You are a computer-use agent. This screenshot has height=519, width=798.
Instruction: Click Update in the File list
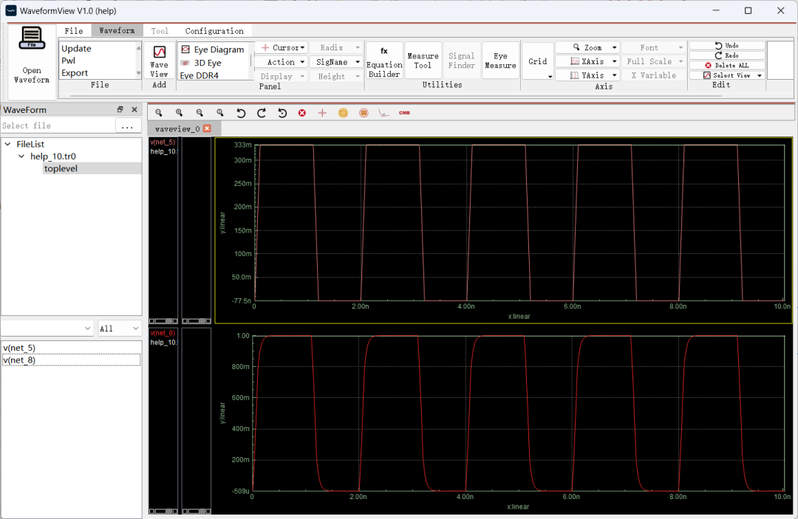click(x=76, y=48)
